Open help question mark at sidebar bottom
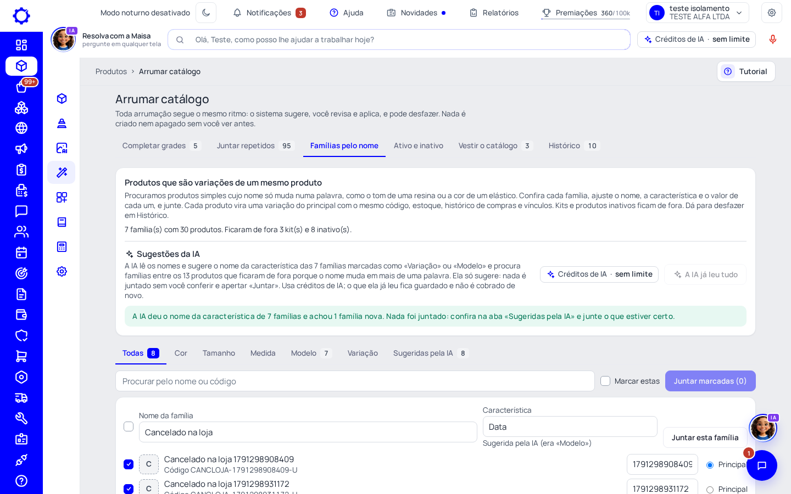The width and height of the screenshot is (791, 494). point(21,481)
